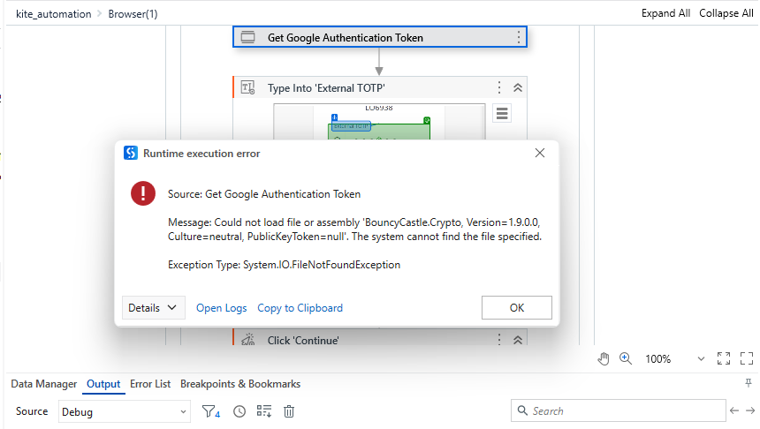Click the External TOTP target screenshot thumbnail
Screen dimensions: 760x429
(x=379, y=122)
